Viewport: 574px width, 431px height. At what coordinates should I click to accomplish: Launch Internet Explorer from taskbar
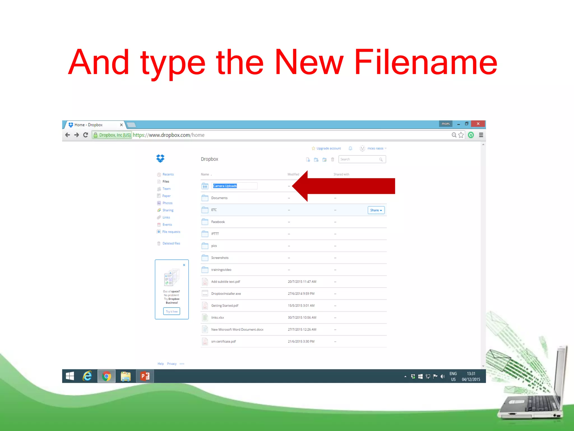pyautogui.click(x=87, y=376)
